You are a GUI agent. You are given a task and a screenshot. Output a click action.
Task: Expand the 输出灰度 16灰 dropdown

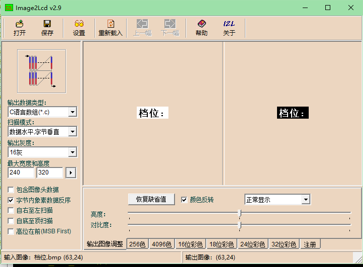[x=72, y=152]
